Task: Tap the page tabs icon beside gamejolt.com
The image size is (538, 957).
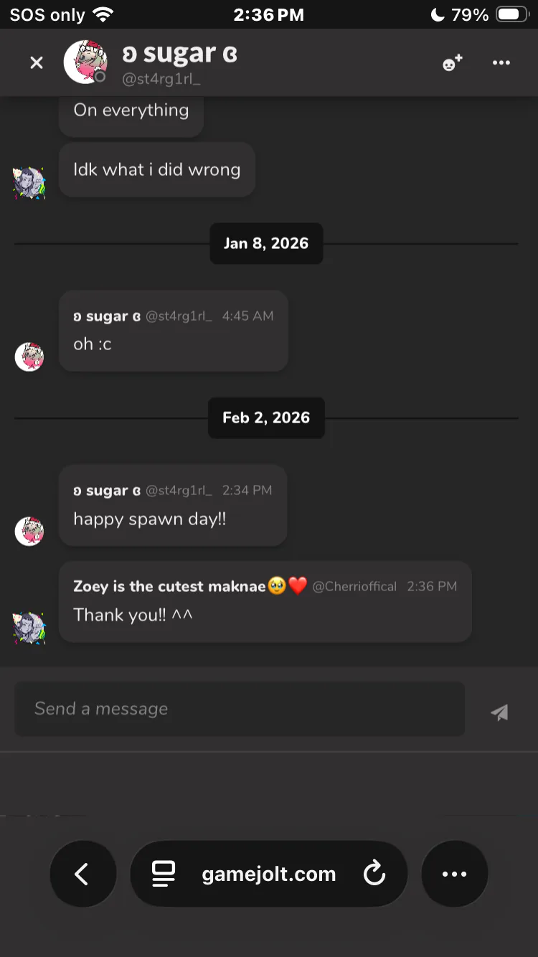Action: click(x=164, y=874)
